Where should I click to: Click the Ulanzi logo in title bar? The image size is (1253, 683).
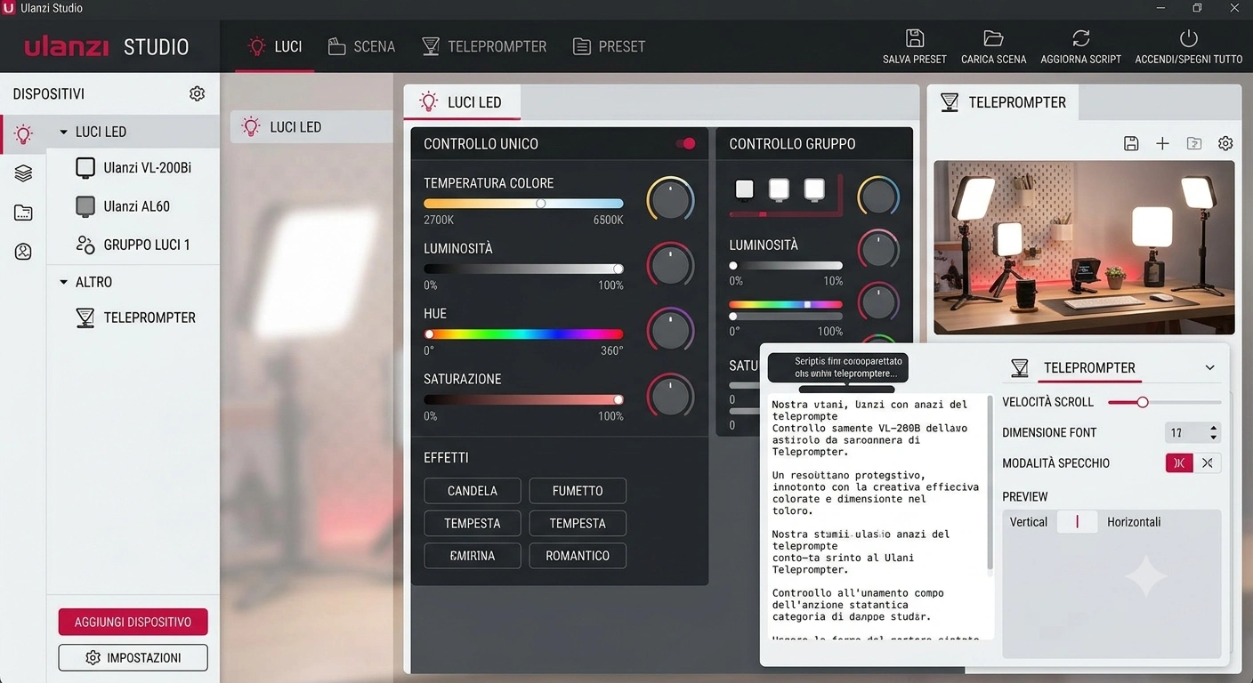coord(9,8)
